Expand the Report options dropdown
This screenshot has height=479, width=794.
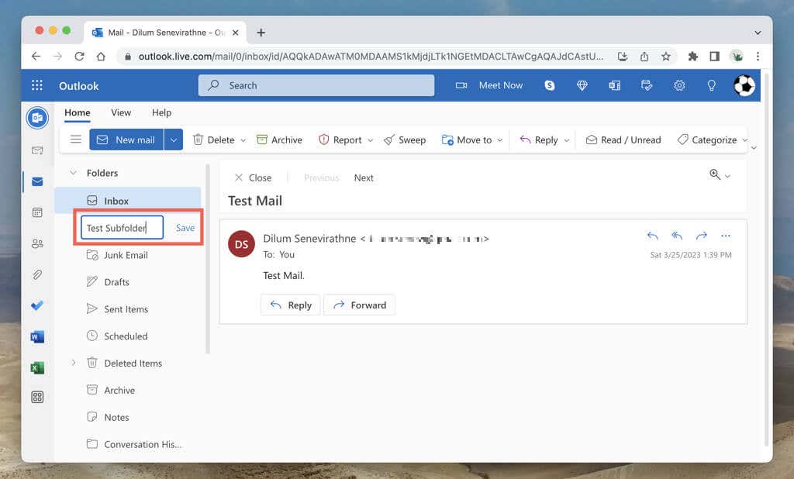pyautogui.click(x=370, y=140)
